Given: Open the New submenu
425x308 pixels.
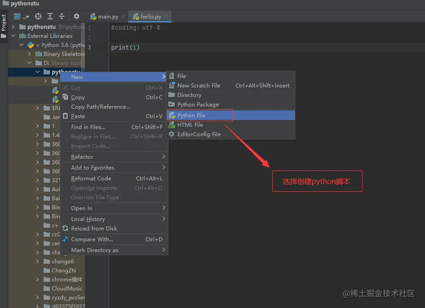Looking at the screenshot, I should click(114, 77).
